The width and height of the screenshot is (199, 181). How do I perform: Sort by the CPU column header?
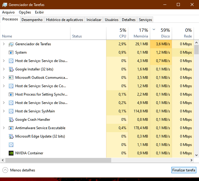pyautogui.click(x=117, y=33)
